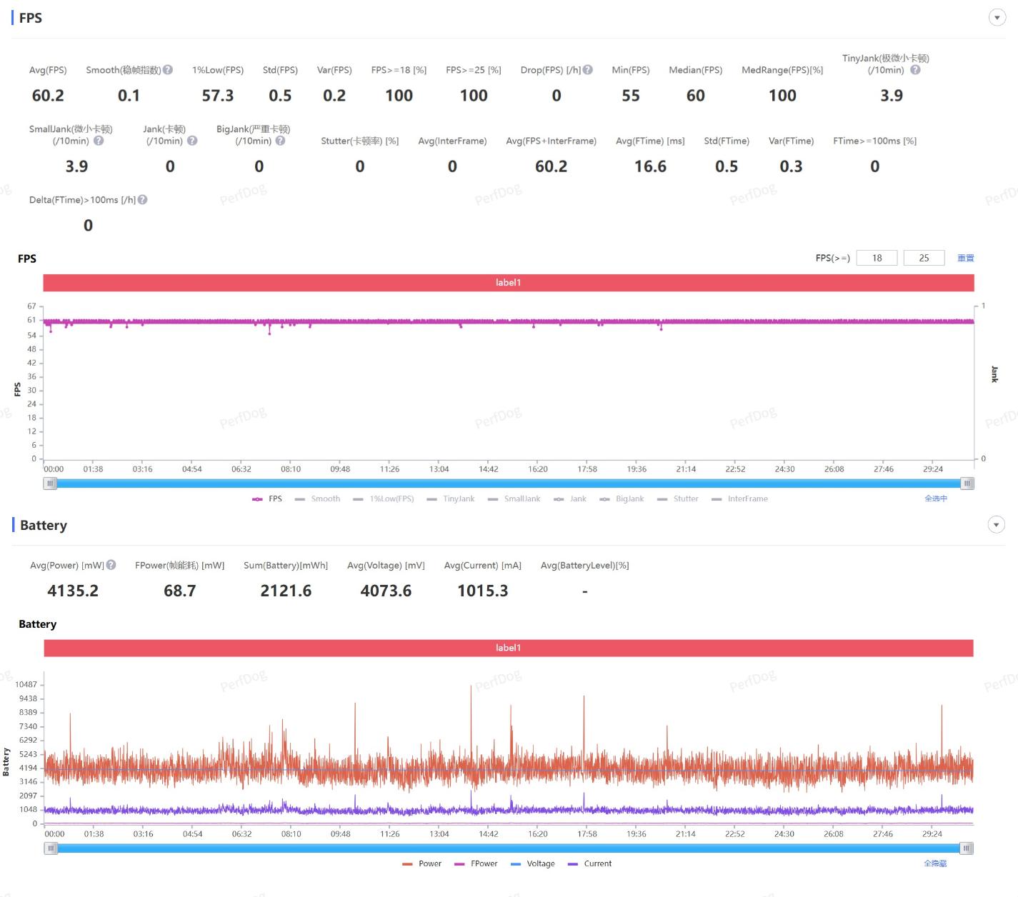1018x897 pixels.
Task: Collapse the Battery section
Action: pyautogui.click(x=996, y=525)
